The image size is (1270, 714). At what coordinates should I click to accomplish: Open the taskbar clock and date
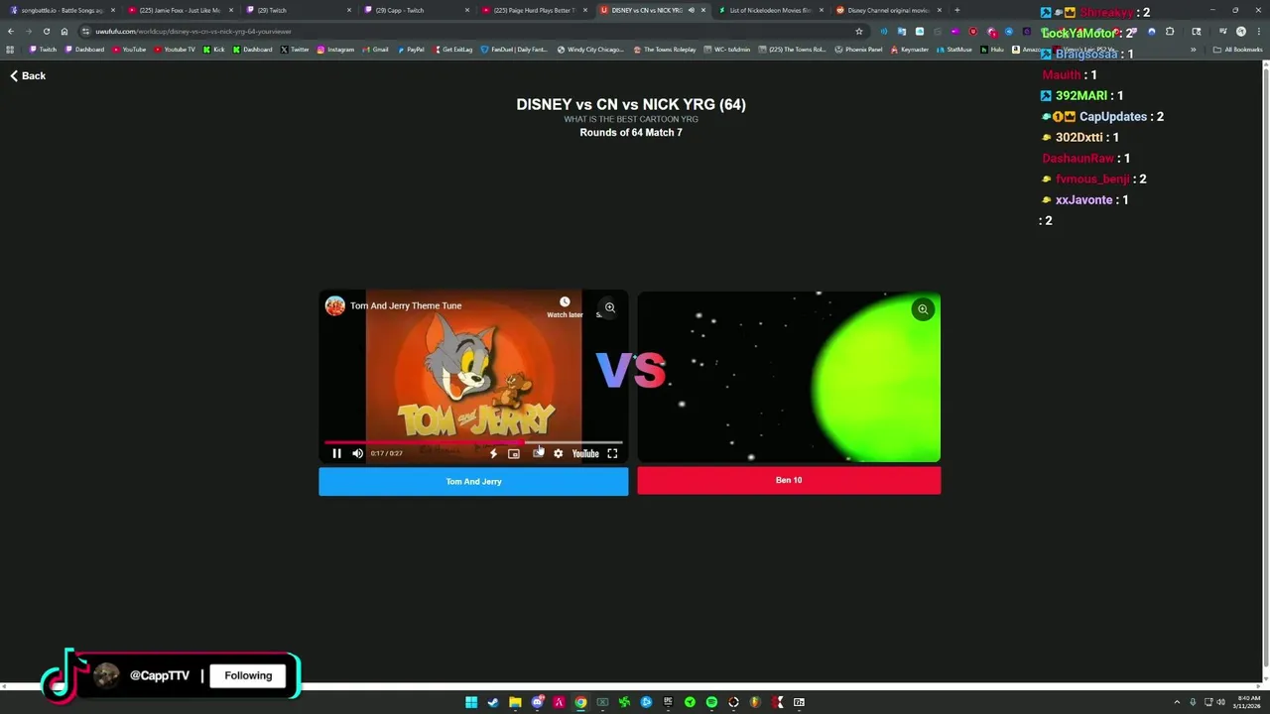(x=1248, y=702)
